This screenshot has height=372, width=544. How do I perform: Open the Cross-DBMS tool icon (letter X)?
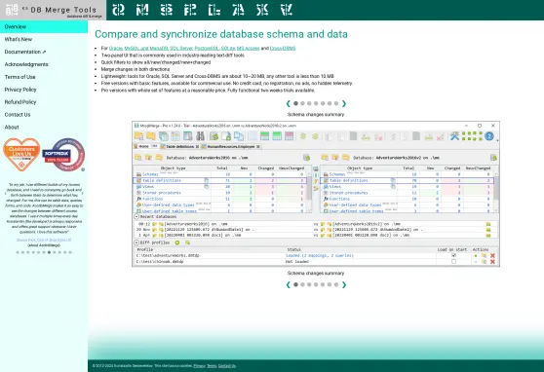pyautogui.click(x=262, y=10)
